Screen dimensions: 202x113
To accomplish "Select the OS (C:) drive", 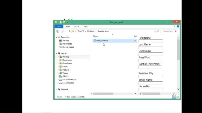I will pos(65,76).
